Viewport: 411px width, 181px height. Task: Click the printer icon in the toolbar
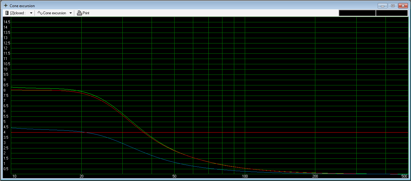click(79, 13)
